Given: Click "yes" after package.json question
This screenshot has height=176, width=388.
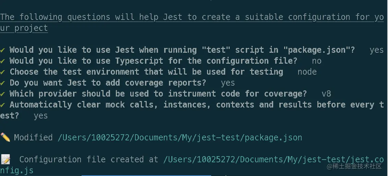Looking at the screenshot, I should (377, 50).
